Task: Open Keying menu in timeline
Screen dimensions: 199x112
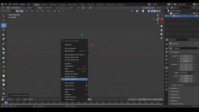Action: click(x=19, y=100)
